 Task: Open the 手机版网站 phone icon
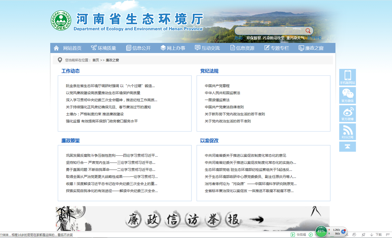(x=348, y=77)
